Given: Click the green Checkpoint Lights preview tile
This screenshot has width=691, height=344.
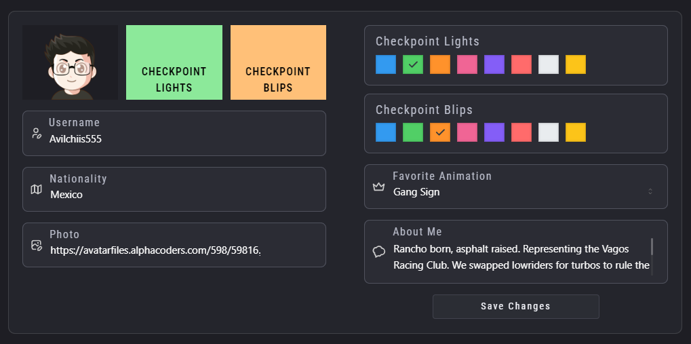Looking at the screenshot, I should click(174, 62).
